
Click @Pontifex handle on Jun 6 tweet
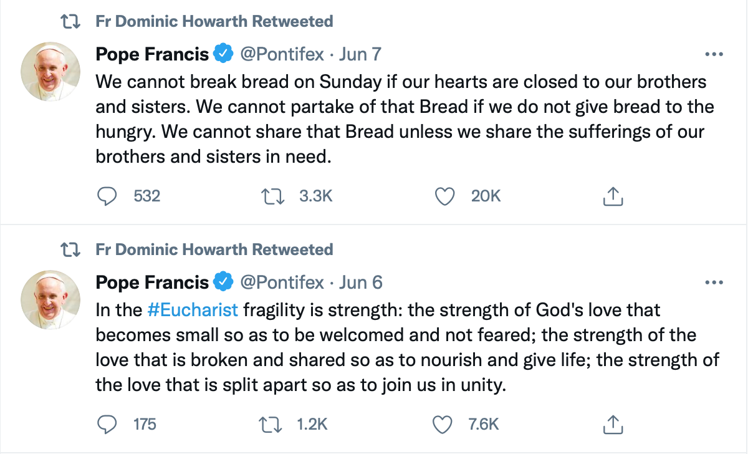(282, 283)
